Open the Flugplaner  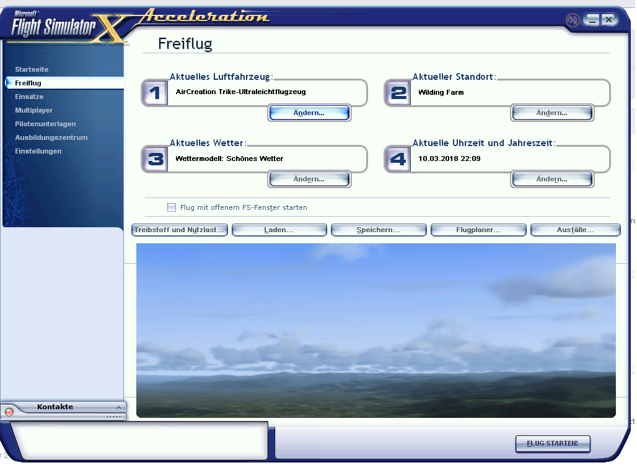478,230
